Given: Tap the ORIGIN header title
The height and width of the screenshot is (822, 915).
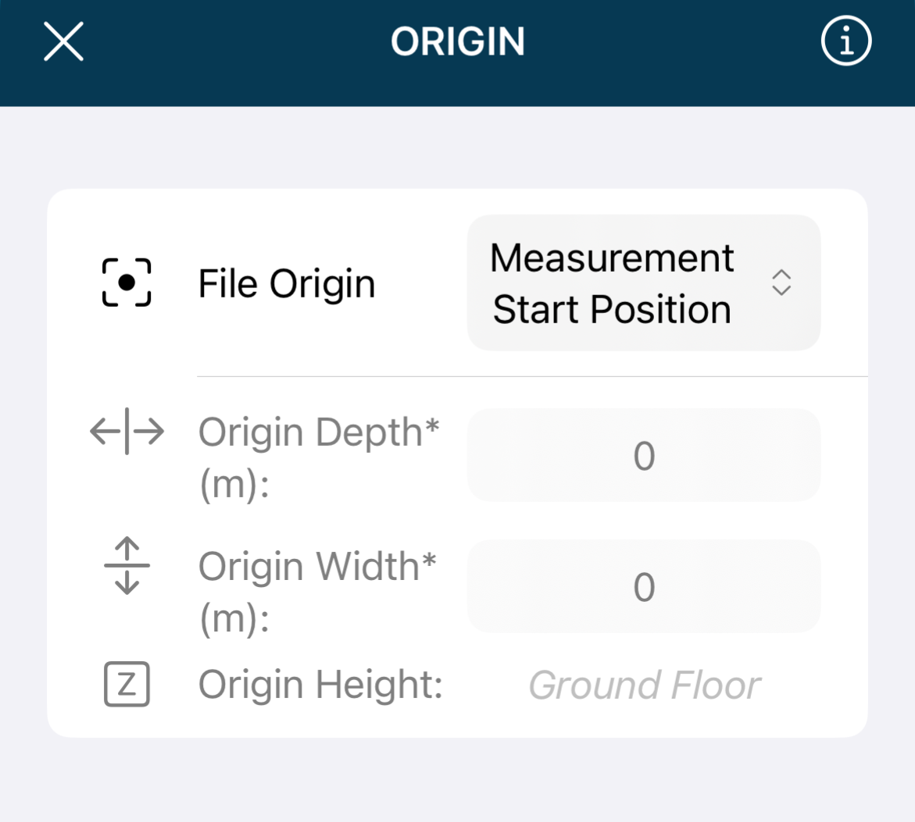Looking at the screenshot, I should pyautogui.click(x=457, y=42).
